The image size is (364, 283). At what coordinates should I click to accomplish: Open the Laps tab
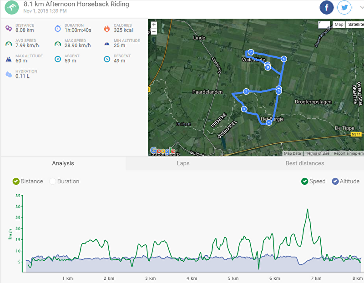183,163
